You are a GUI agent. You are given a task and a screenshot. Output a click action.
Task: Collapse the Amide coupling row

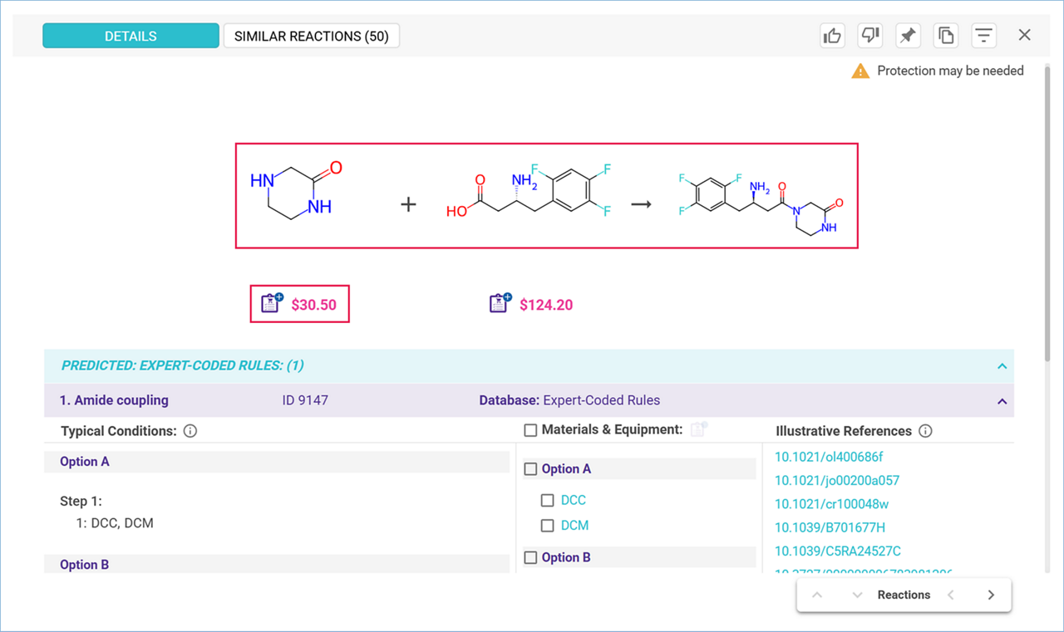pyautogui.click(x=1002, y=401)
